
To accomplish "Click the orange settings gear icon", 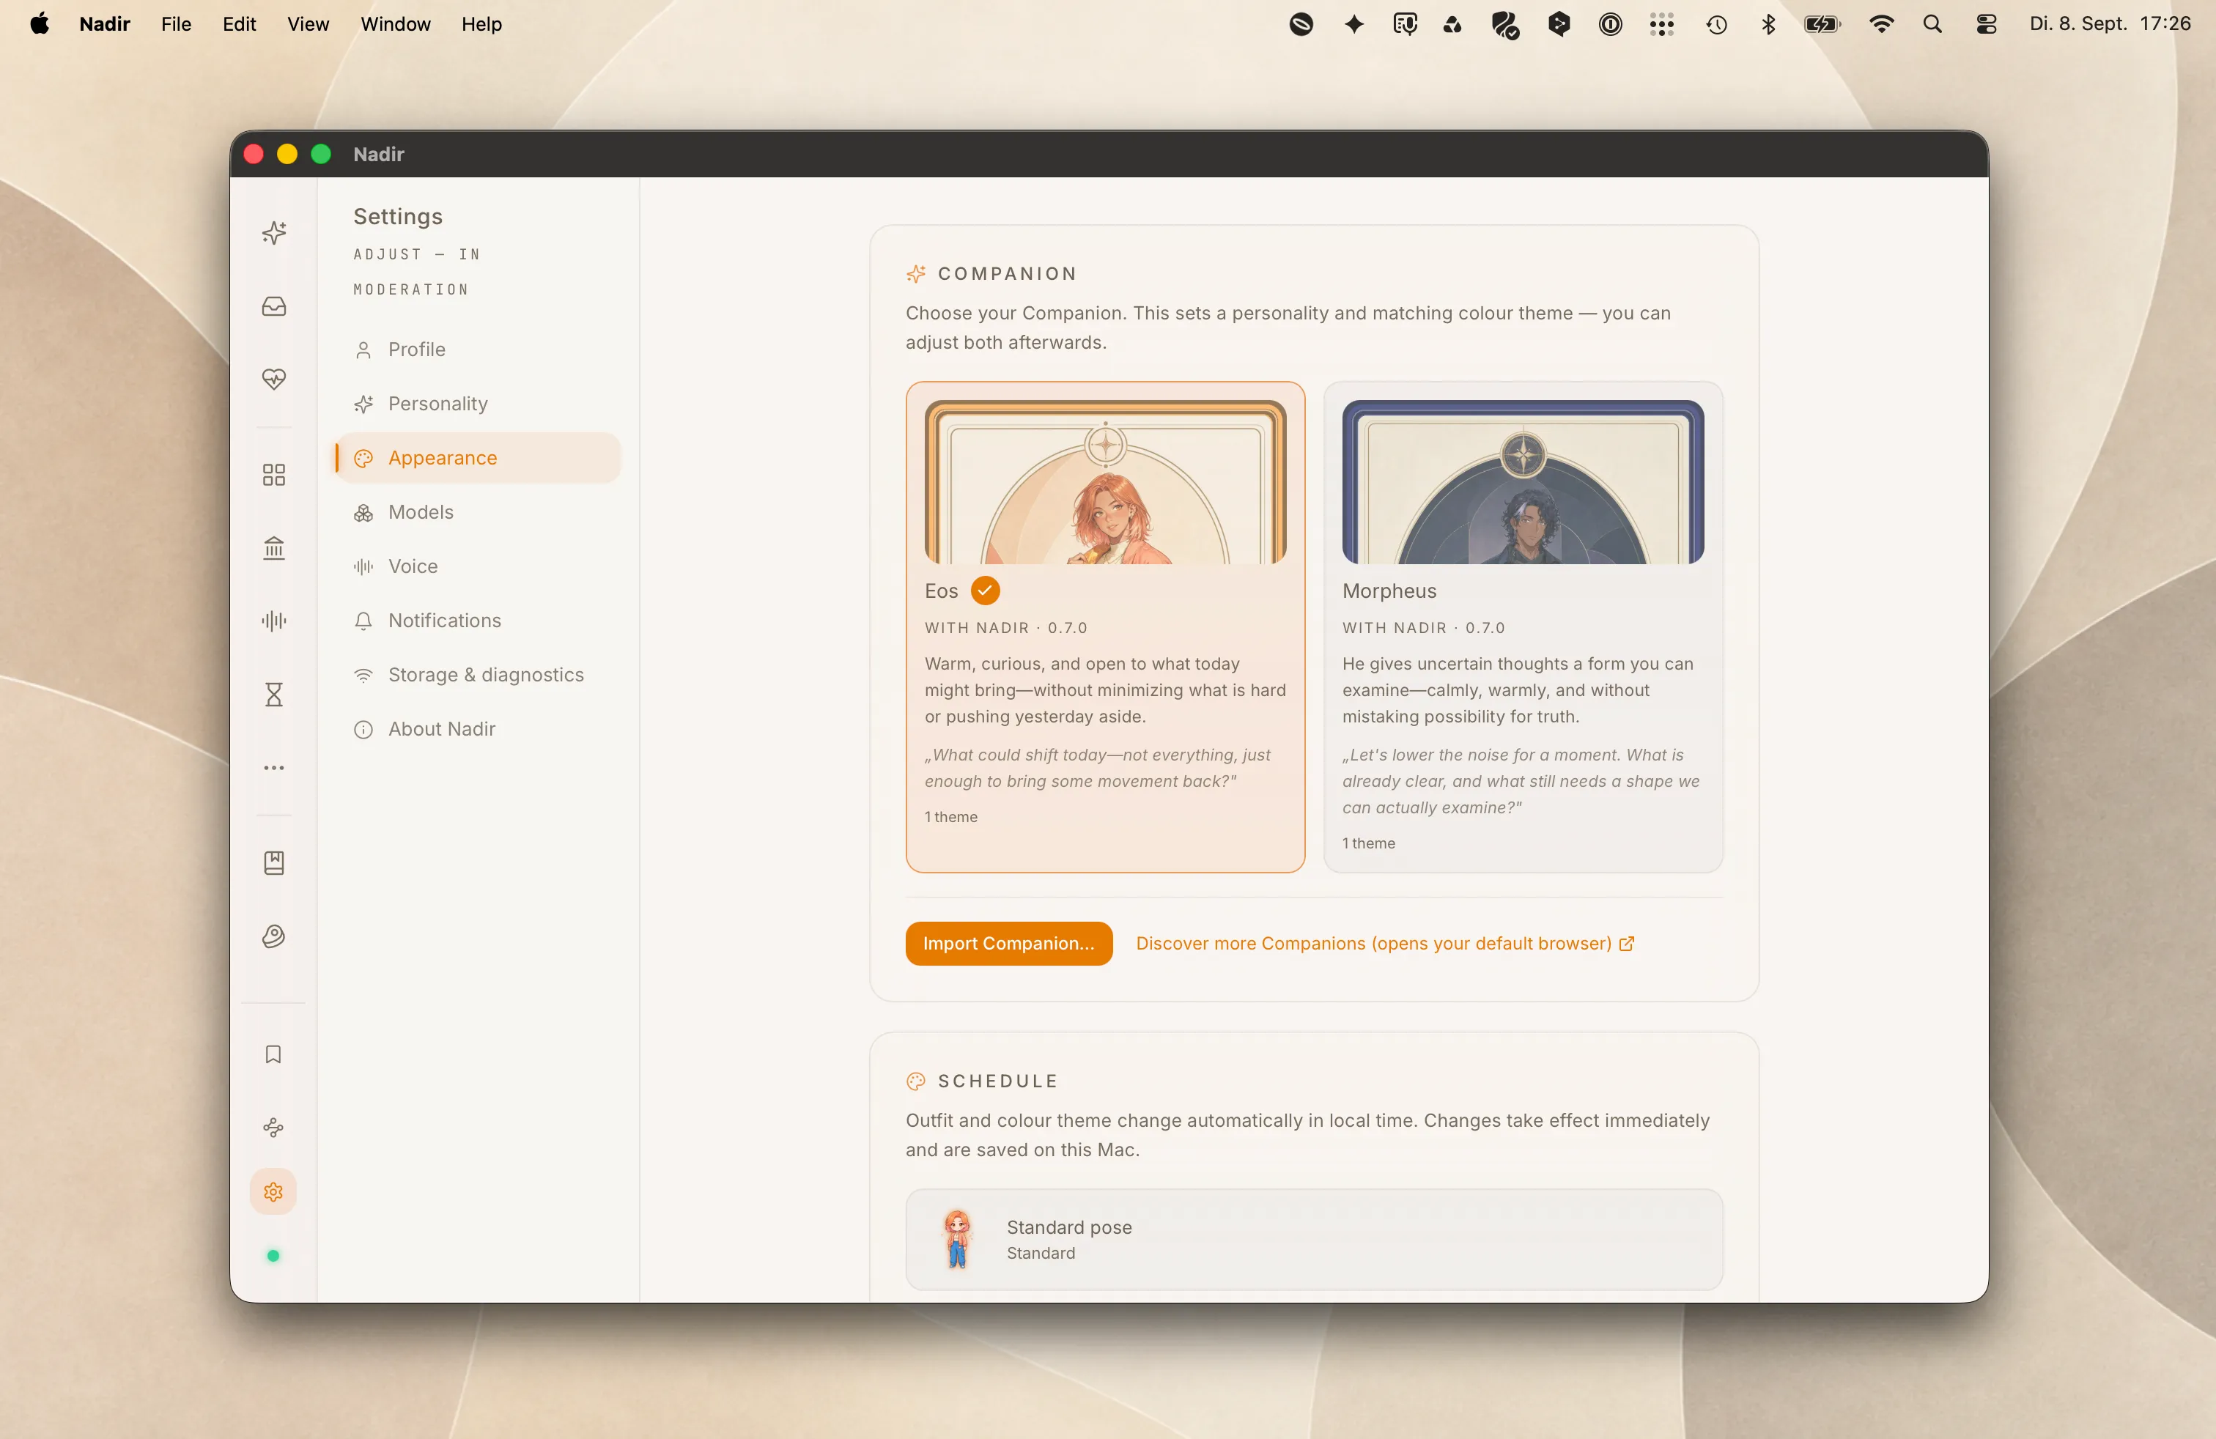I will pos(274,1191).
